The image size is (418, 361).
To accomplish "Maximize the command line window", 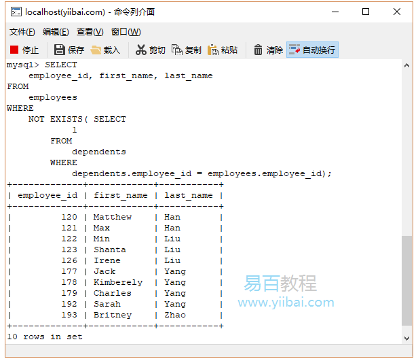I will [366, 12].
